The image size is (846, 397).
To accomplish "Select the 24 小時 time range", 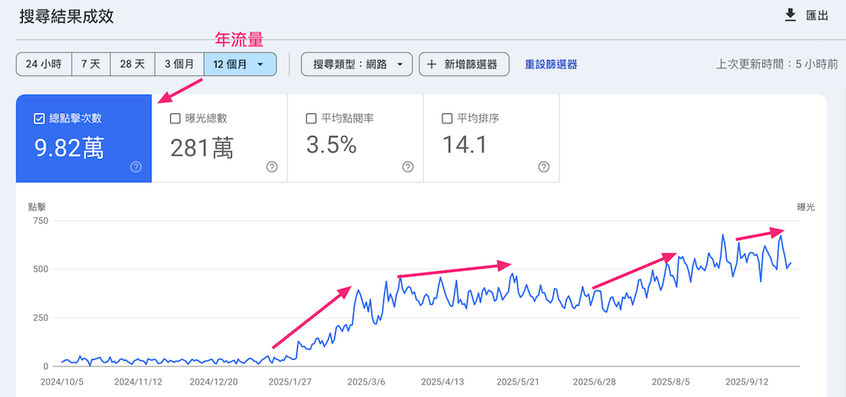I will 43,64.
